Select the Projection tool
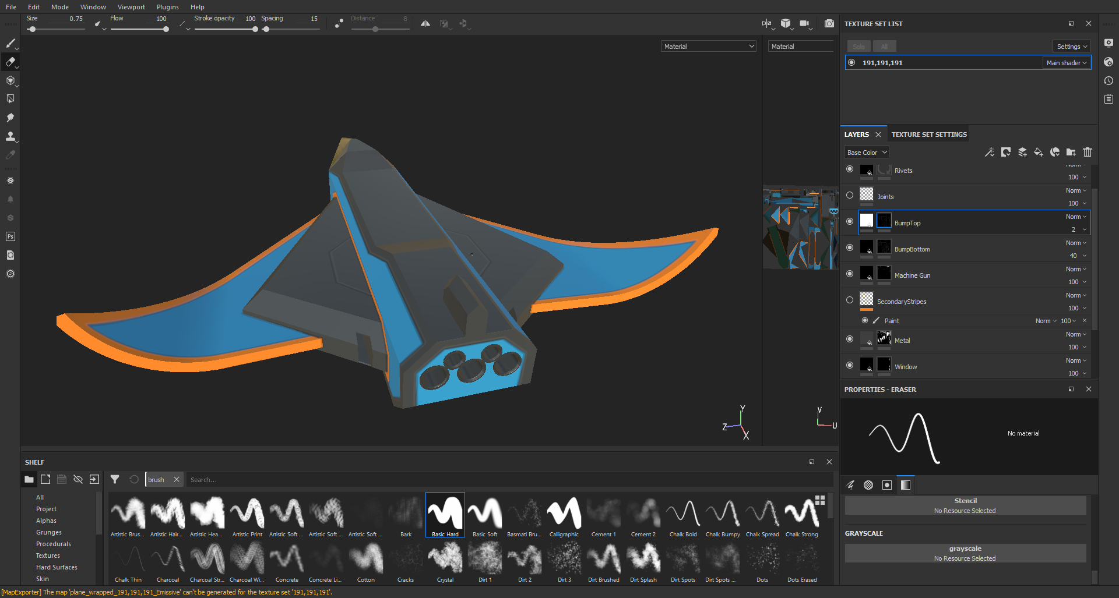Viewport: 1119px width, 598px height. pyautogui.click(x=10, y=80)
